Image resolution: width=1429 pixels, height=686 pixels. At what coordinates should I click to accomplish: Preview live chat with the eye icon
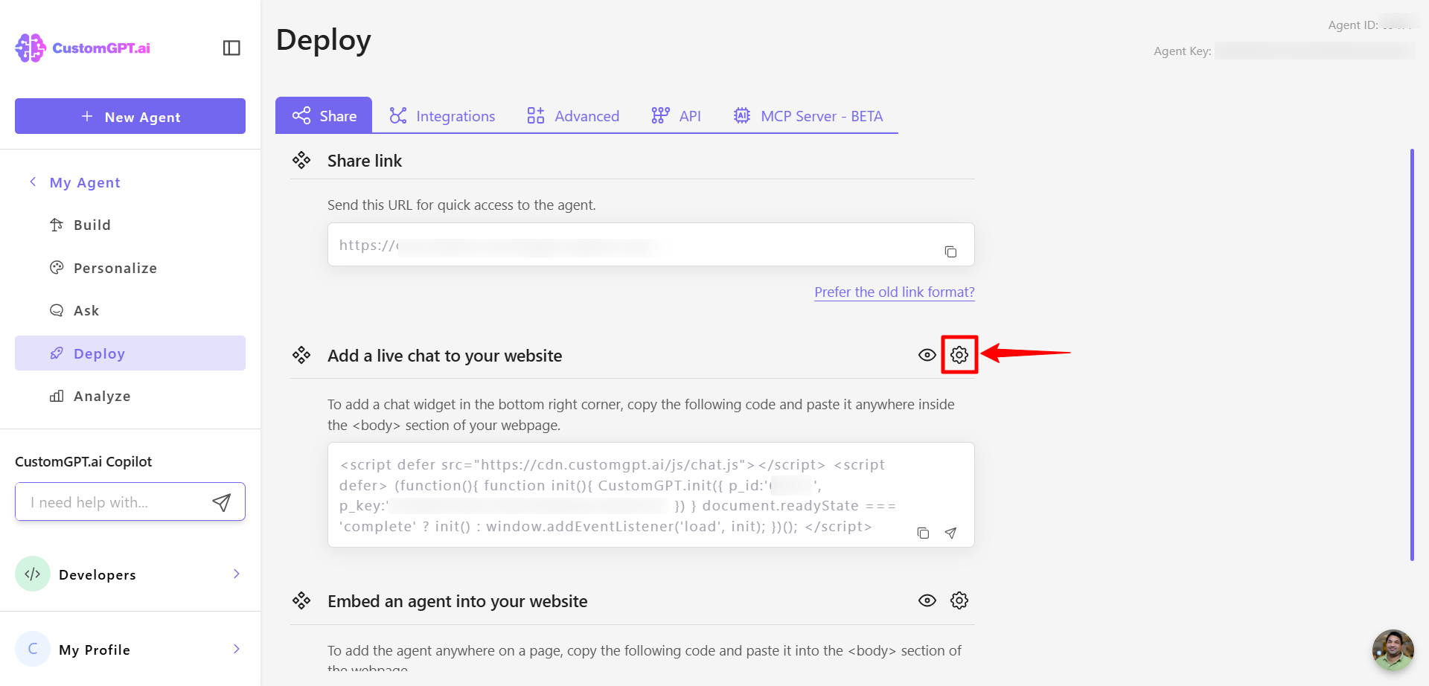click(927, 355)
